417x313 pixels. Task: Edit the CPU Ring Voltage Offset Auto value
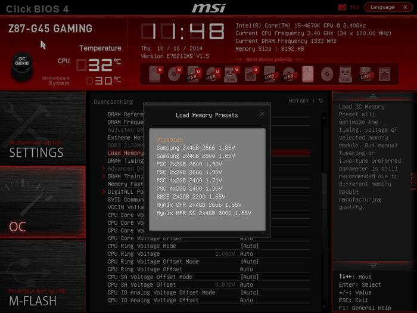pos(247,269)
